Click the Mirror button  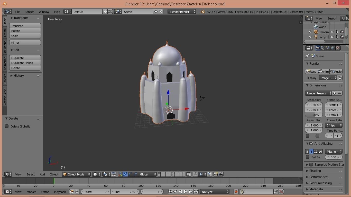(25, 43)
